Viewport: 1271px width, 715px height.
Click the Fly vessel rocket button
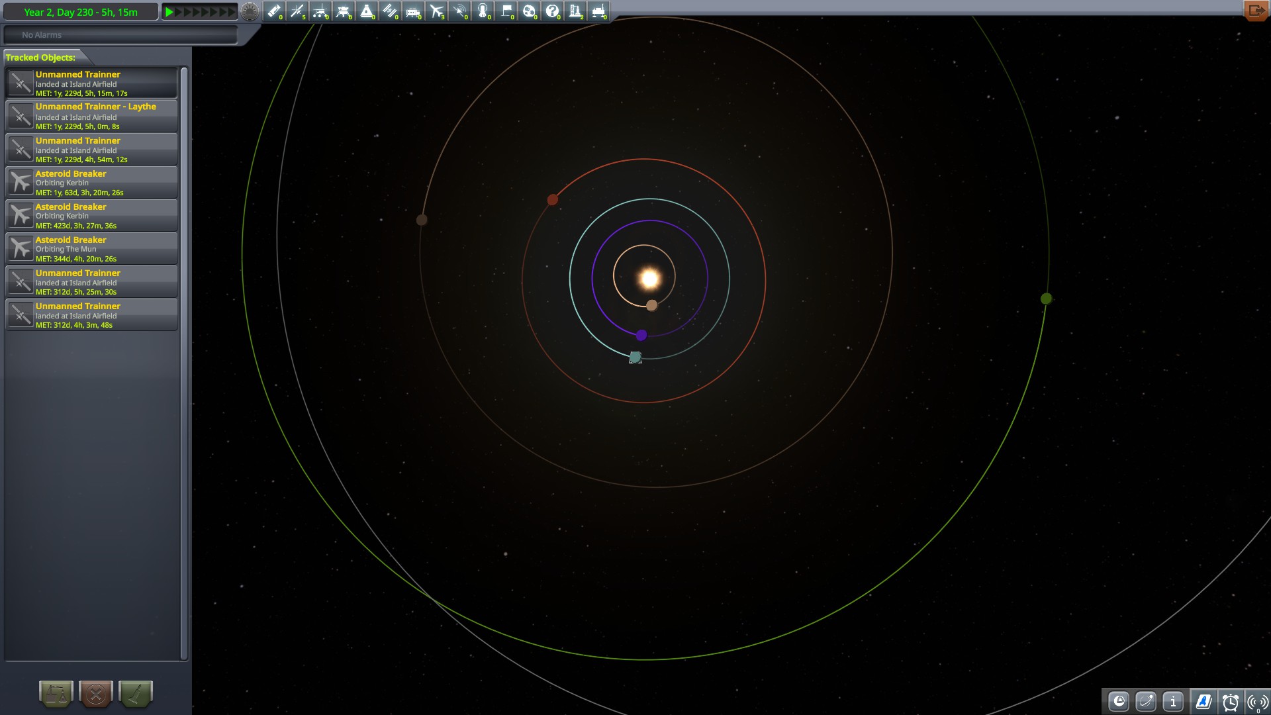(136, 694)
